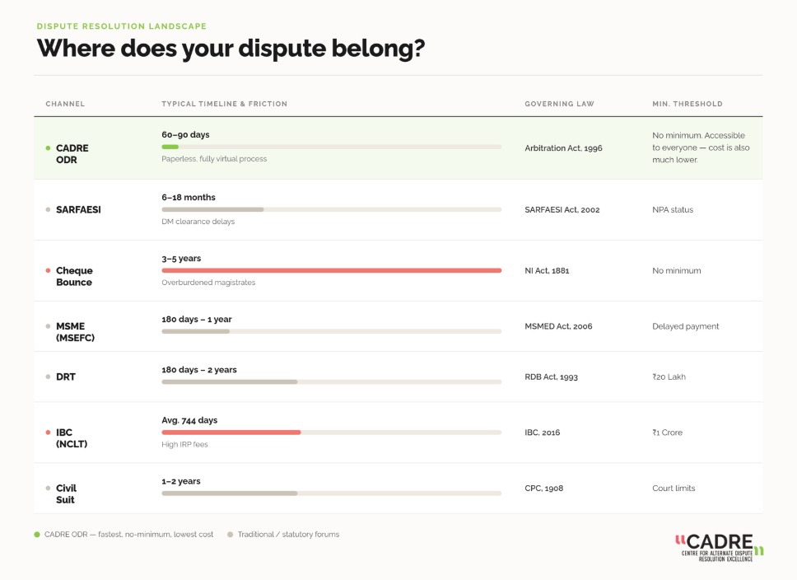Viewport: 797px width, 580px height.
Task: Click the 6–18 months label
Action: (x=189, y=198)
